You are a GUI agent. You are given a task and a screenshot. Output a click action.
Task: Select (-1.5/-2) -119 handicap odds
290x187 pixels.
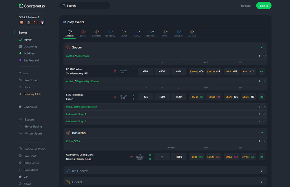[x=197, y=97]
